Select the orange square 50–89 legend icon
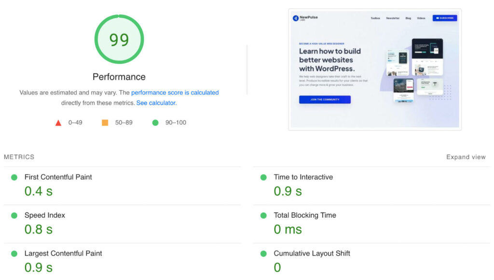 pyautogui.click(x=105, y=122)
